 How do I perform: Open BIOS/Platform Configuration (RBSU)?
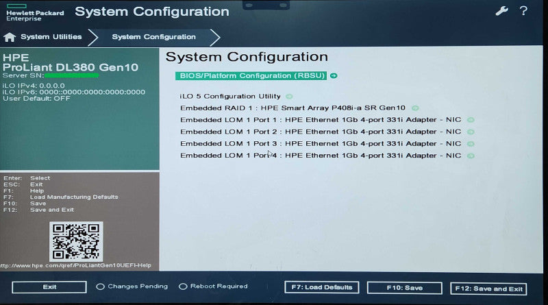[x=251, y=75]
